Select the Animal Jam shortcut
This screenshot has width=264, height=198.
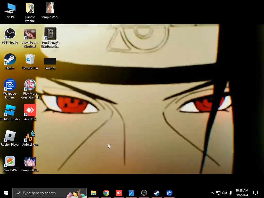(x=30, y=138)
